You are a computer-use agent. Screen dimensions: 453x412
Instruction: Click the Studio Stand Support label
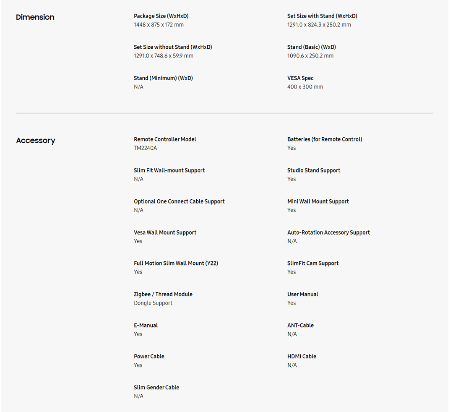coord(314,170)
